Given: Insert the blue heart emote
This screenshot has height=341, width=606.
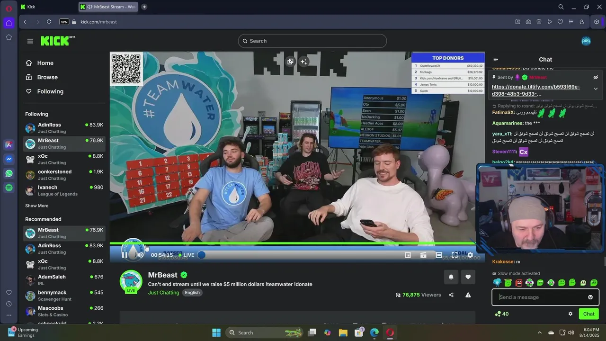Looking at the screenshot, I should [497, 283].
